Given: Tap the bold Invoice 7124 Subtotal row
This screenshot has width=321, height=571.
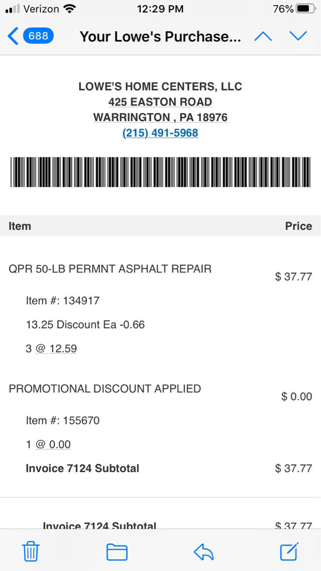Looking at the screenshot, I should (x=82, y=468).
